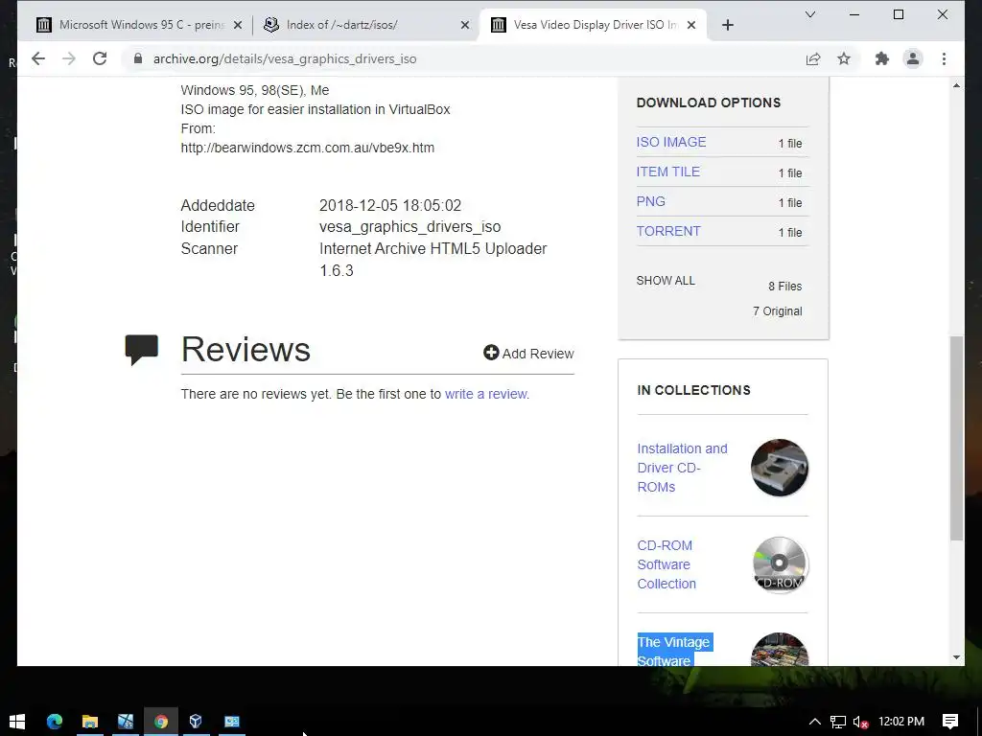Switch to the Microsoft Windows 95 C tab
Screen dimensions: 982x736
click(x=140, y=25)
